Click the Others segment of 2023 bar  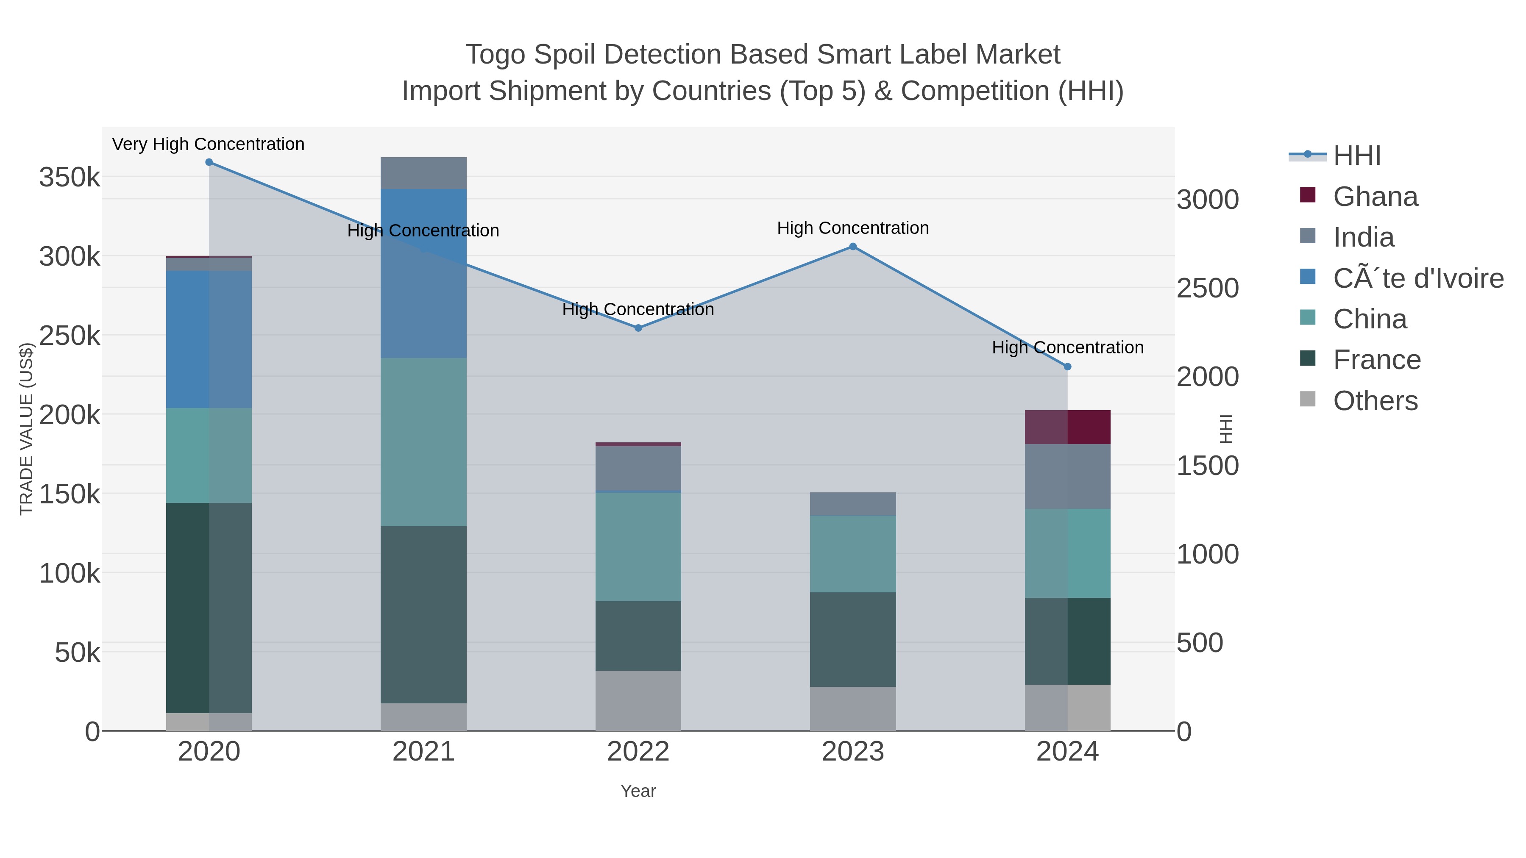853,709
